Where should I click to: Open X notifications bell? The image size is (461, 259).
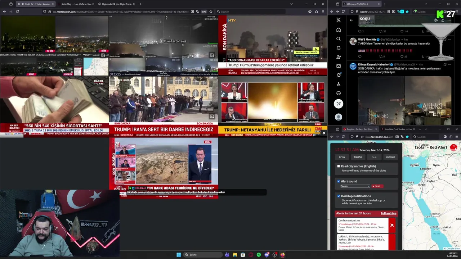[x=338, y=48]
